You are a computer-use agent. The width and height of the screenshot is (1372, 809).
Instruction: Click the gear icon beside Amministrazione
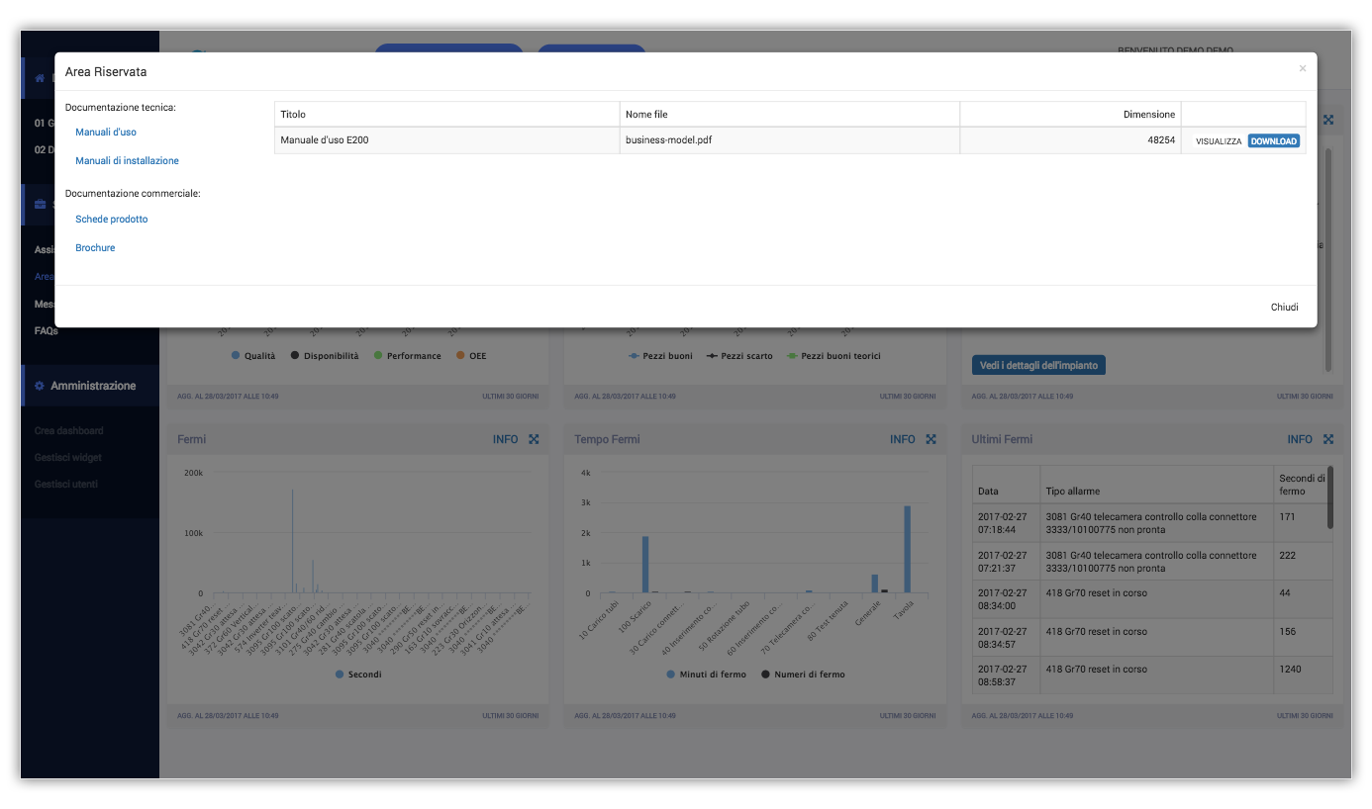(x=40, y=386)
